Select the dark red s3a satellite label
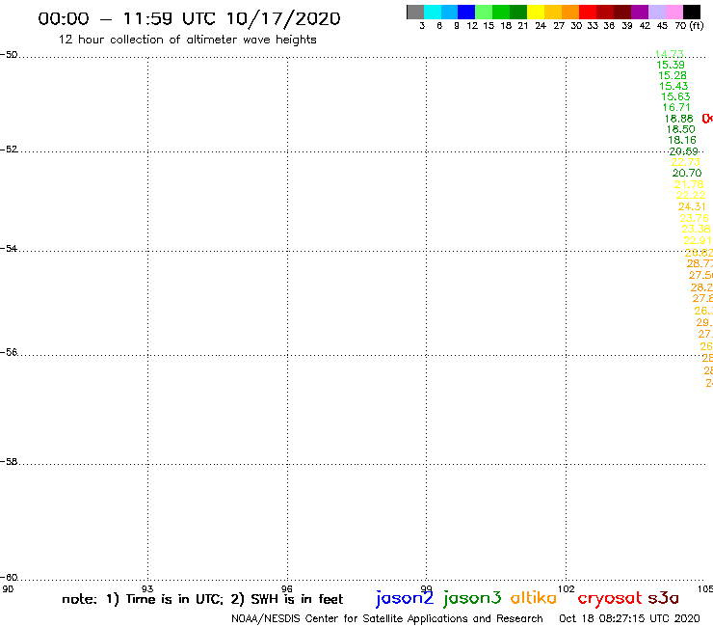Image resolution: width=713 pixels, height=627 pixels. [664, 598]
